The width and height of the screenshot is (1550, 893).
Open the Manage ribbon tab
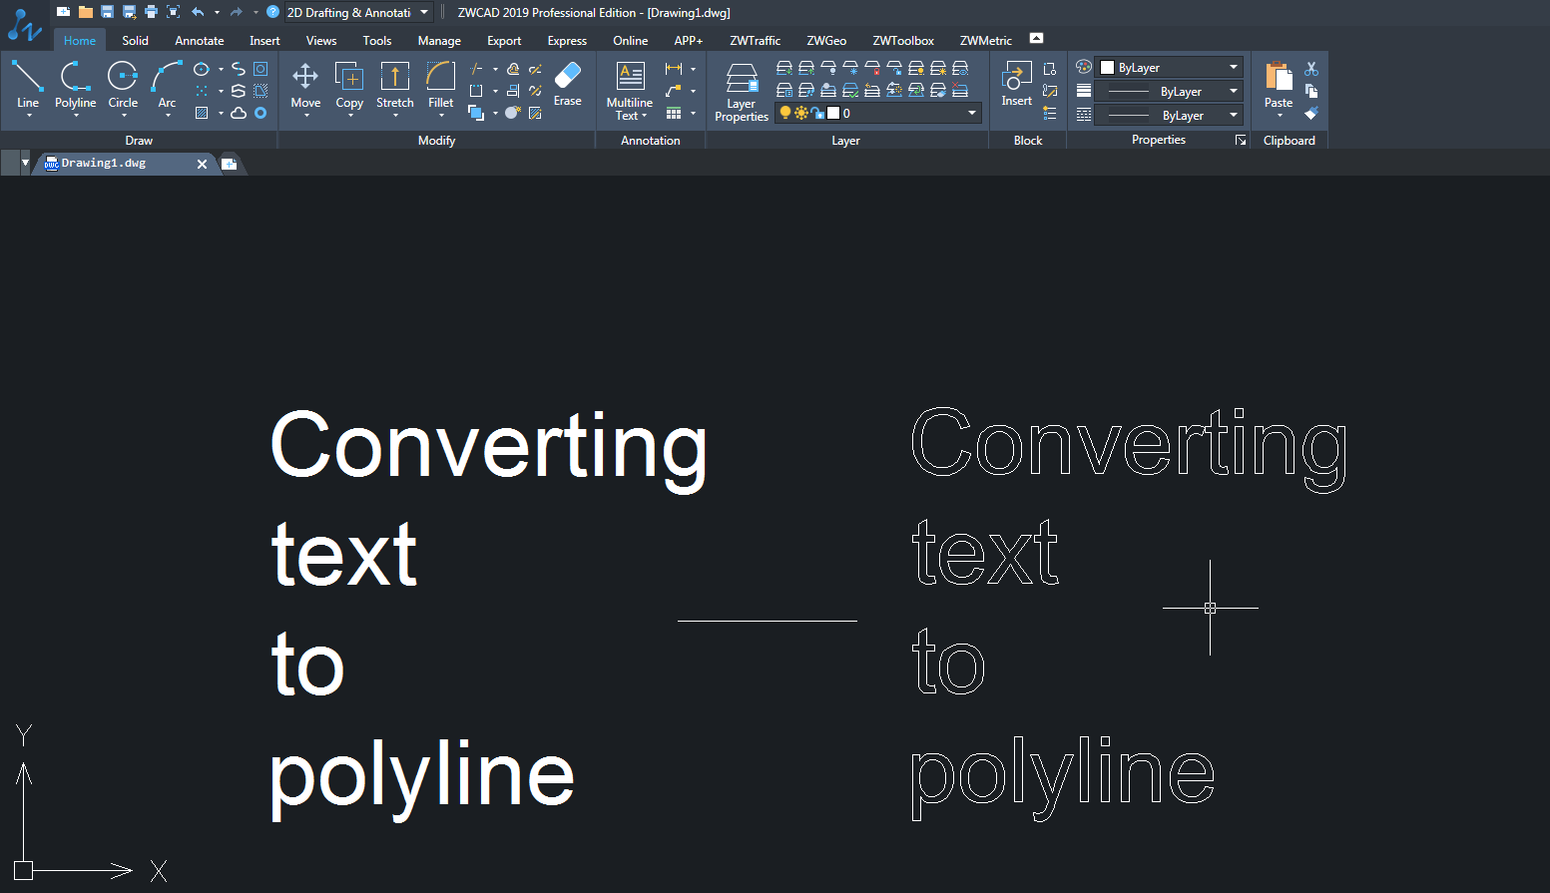tap(439, 41)
